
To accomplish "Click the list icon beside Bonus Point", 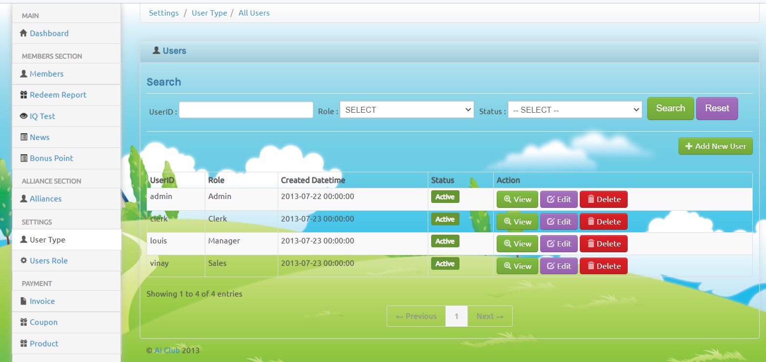I will point(23,158).
